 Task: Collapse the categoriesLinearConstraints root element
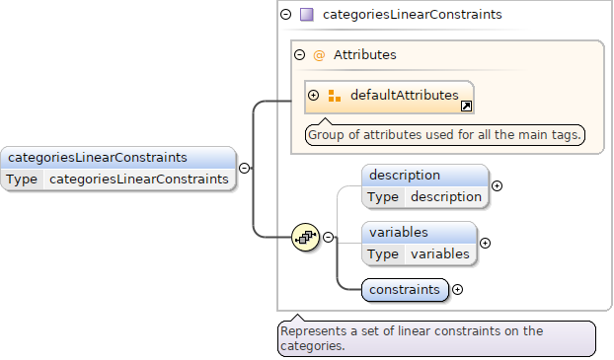click(245, 168)
